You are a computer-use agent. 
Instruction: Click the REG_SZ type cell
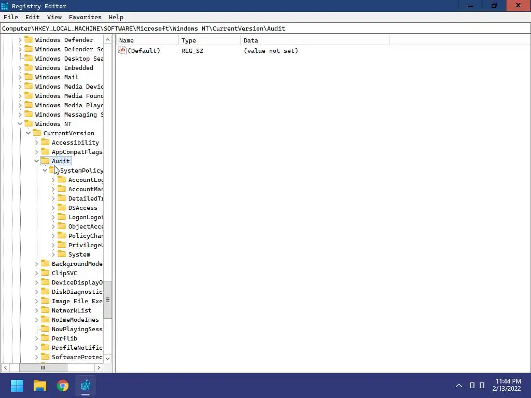[192, 51]
